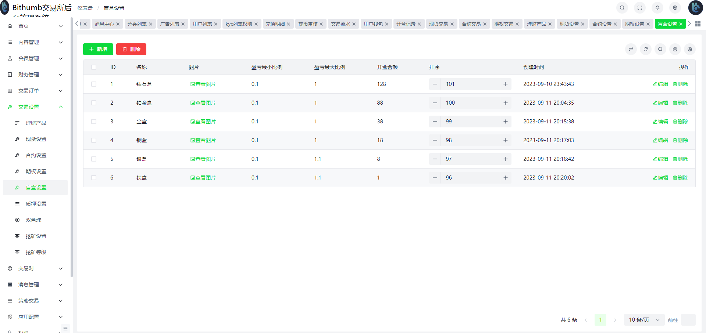Tick the checkbox for 铁盒 row
Viewport: 706px width, 333px height.
coord(94,178)
